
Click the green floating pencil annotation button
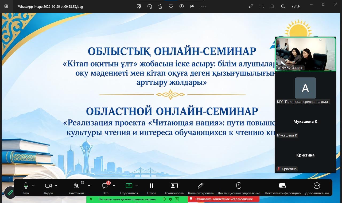click(10, 192)
